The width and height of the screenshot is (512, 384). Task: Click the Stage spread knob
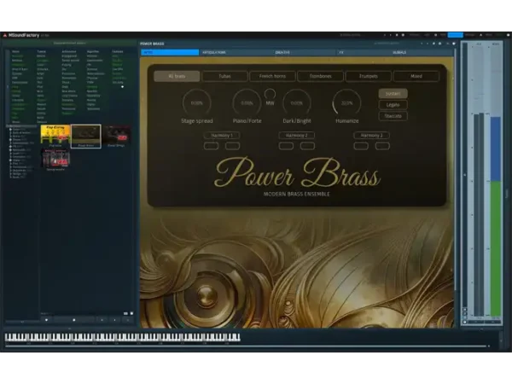click(196, 103)
